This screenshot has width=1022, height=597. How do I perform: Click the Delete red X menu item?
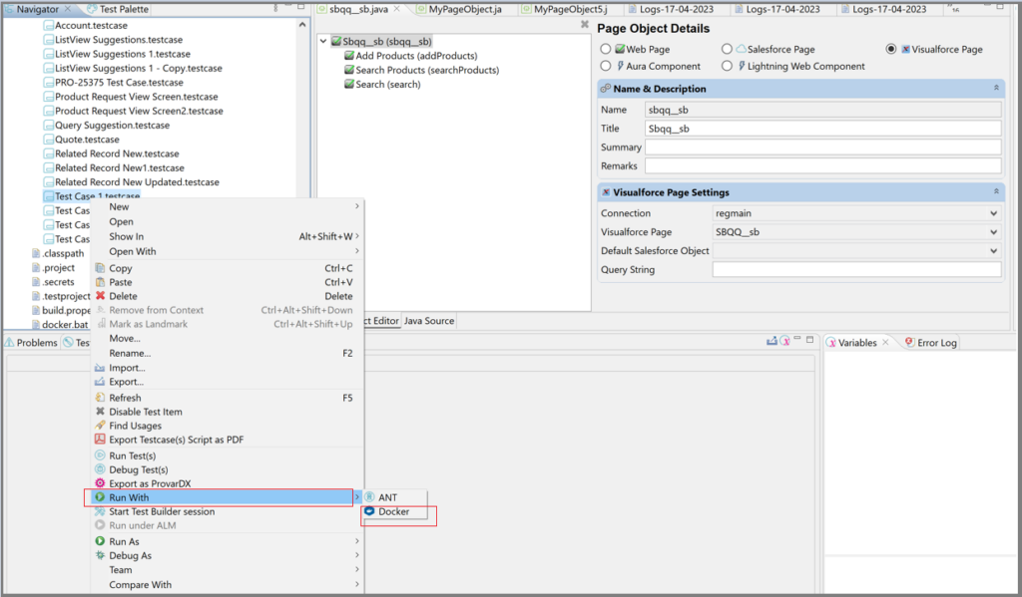point(123,296)
